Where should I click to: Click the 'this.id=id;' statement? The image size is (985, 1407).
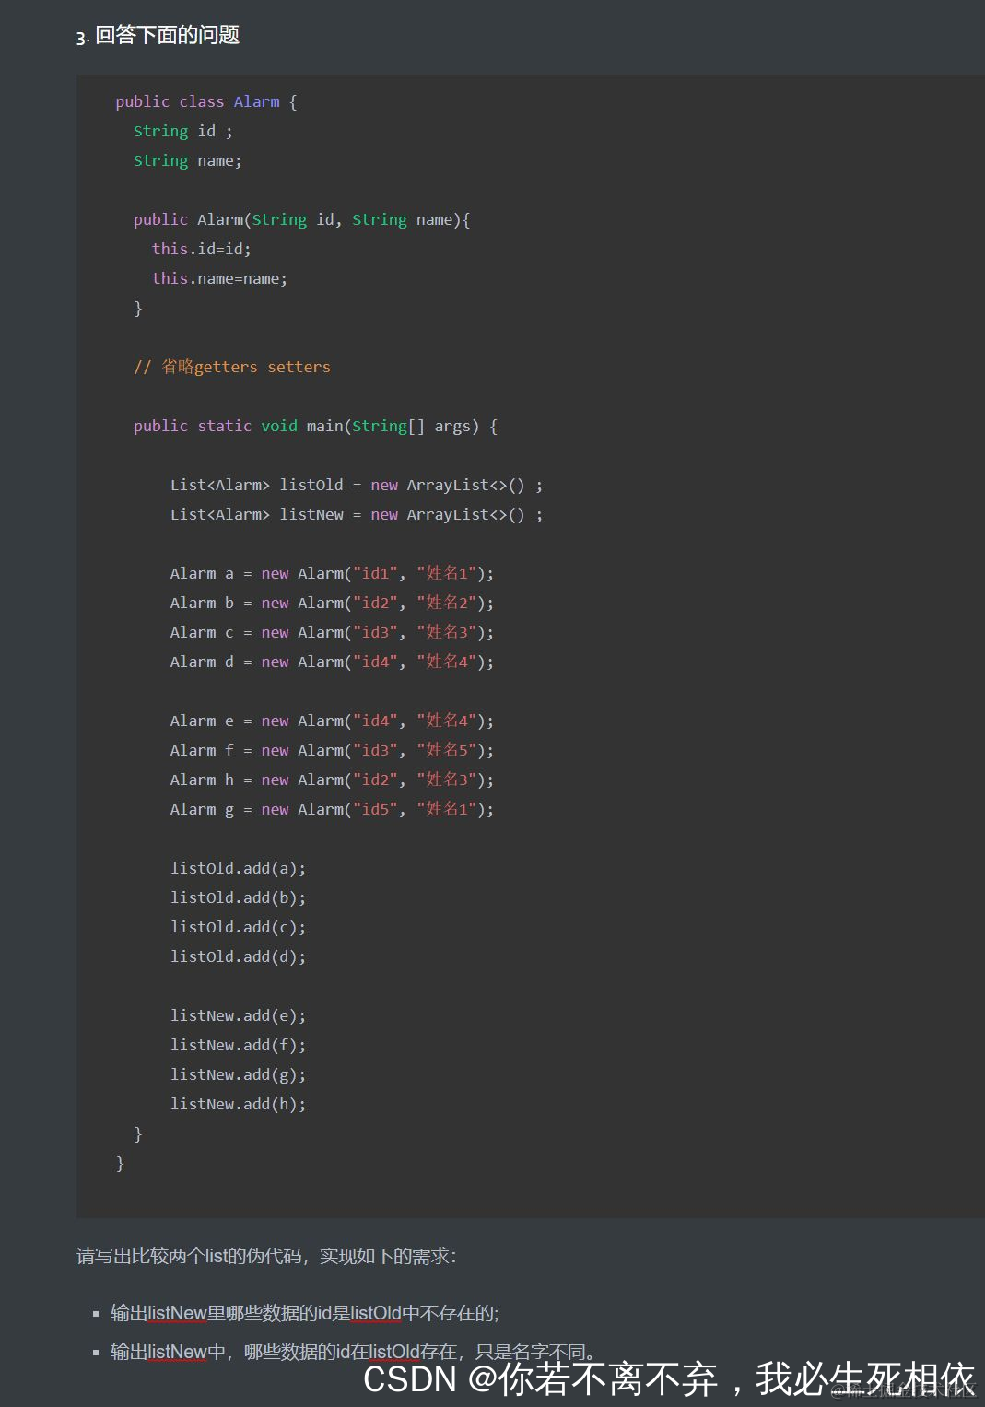[202, 249]
